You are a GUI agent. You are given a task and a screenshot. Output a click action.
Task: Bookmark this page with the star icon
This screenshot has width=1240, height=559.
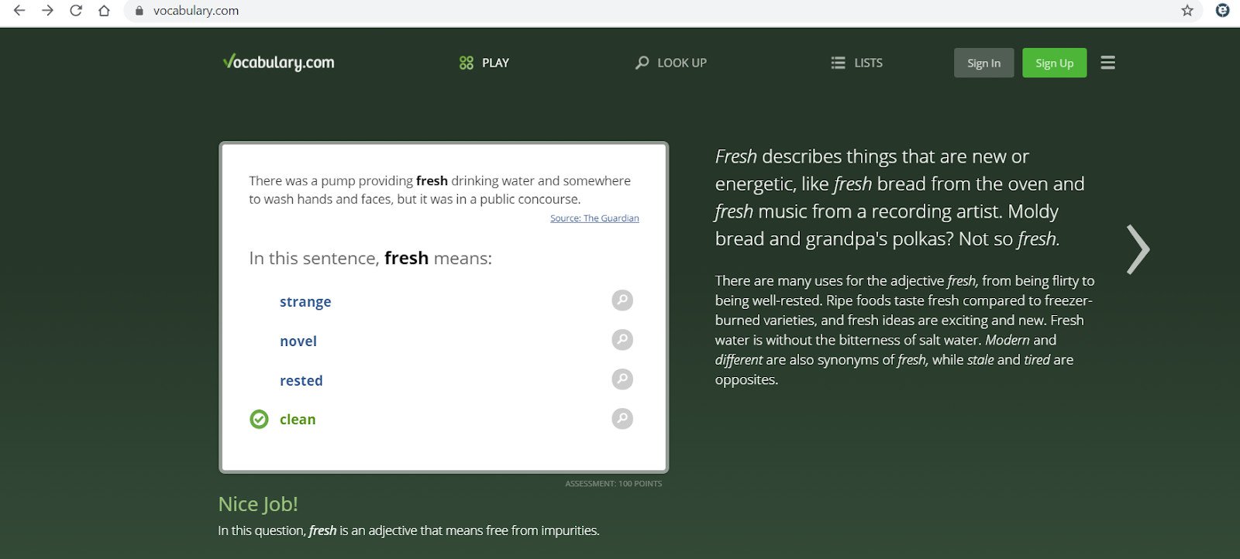[1187, 11]
